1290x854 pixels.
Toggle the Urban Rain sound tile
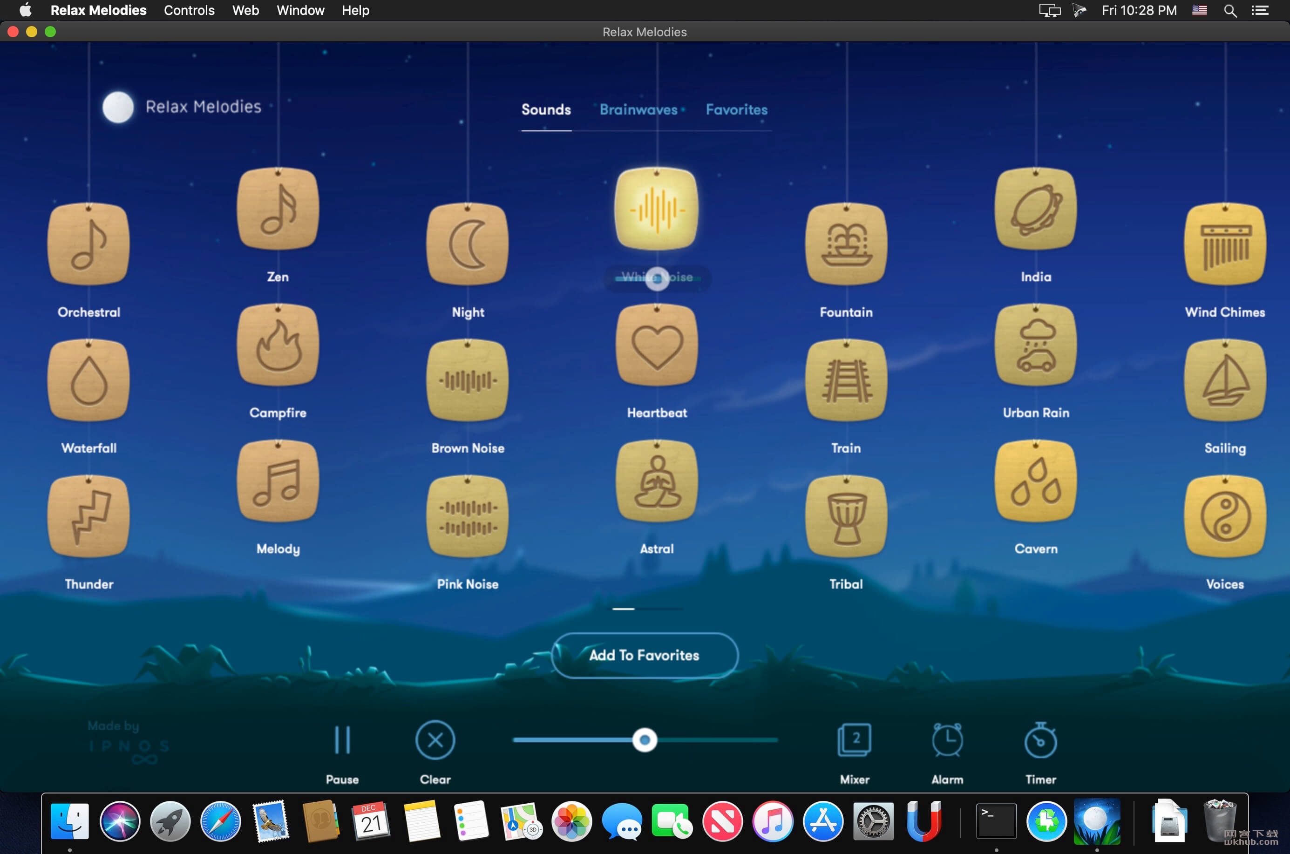point(1036,345)
